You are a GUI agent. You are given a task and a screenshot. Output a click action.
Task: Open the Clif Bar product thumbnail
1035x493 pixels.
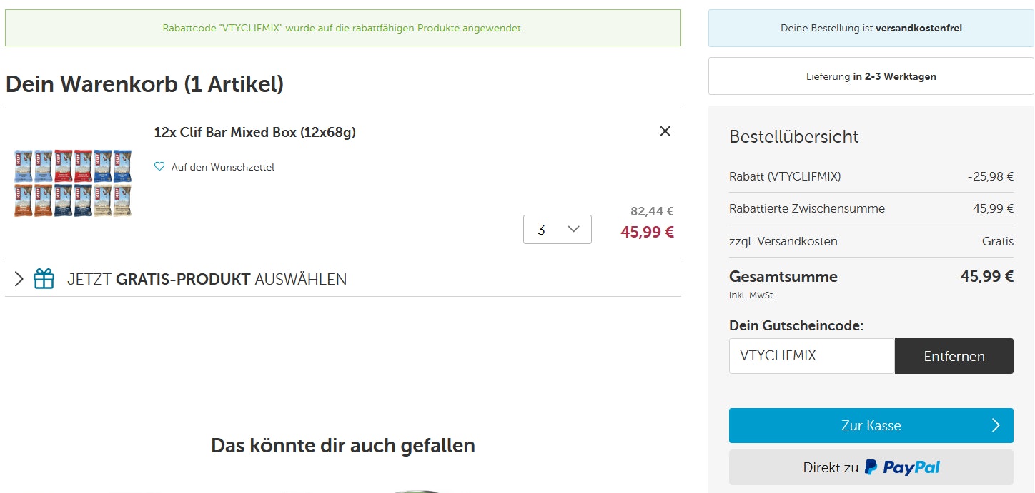(73, 183)
